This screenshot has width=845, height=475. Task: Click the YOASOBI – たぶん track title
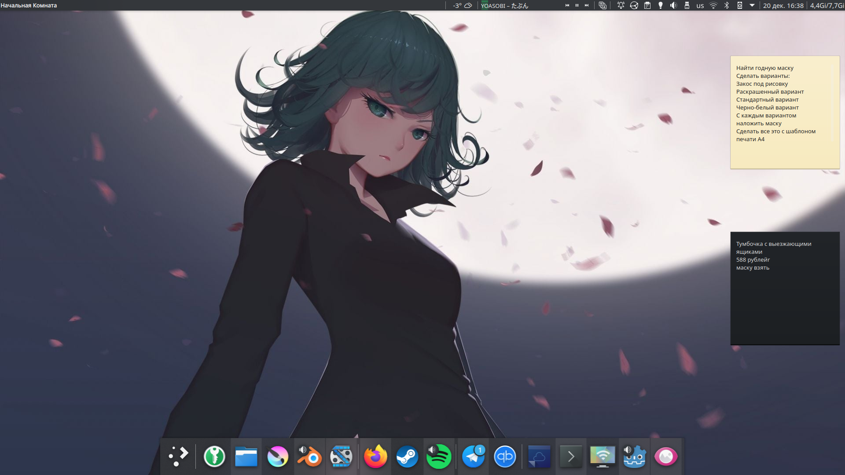504,6
